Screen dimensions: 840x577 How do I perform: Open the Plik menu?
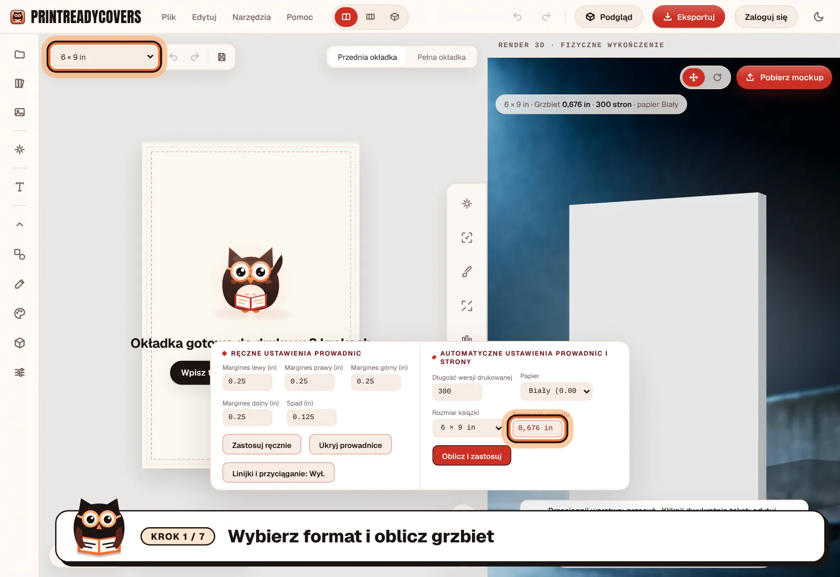[x=169, y=17]
